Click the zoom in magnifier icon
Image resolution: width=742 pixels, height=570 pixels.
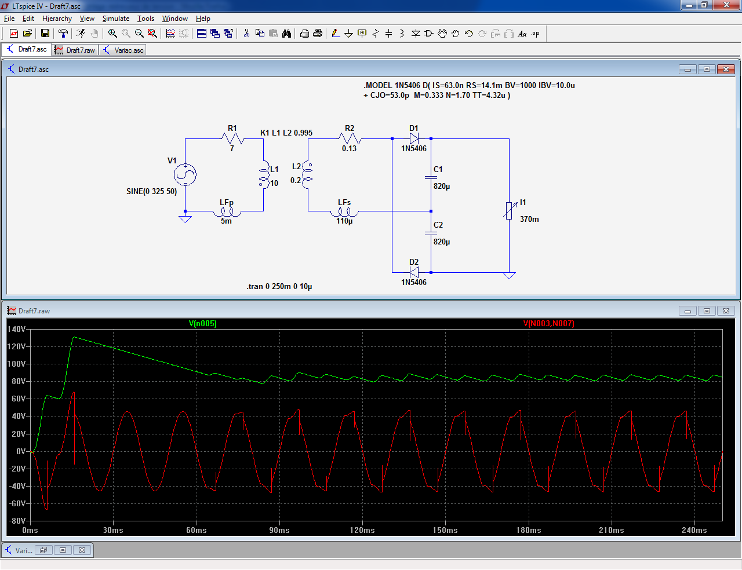click(112, 34)
